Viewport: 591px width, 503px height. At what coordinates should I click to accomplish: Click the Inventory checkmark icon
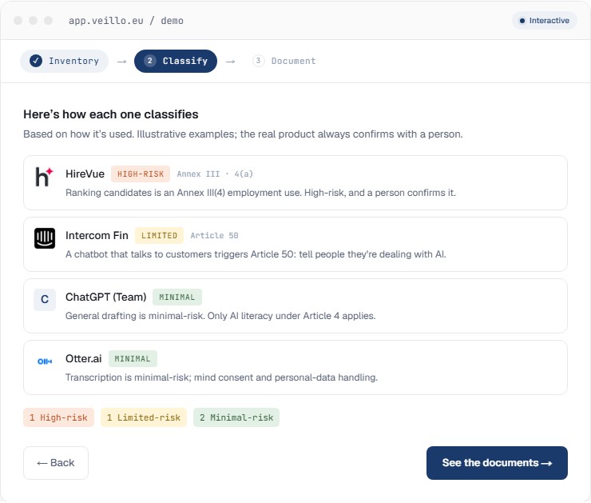coord(36,61)
